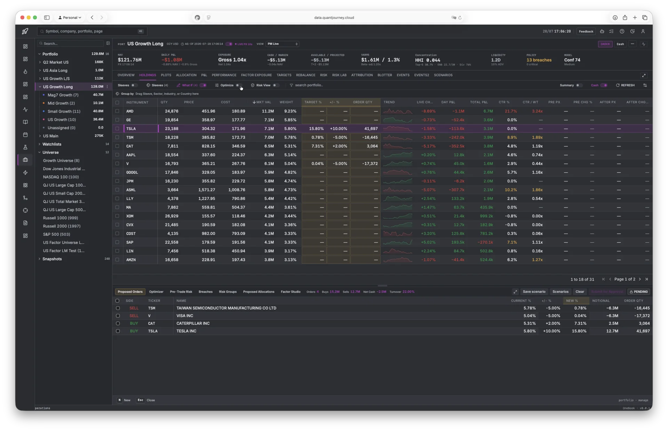Select the TSM sell order checkbox
The image size is (668, 431).
pos(118,308)
